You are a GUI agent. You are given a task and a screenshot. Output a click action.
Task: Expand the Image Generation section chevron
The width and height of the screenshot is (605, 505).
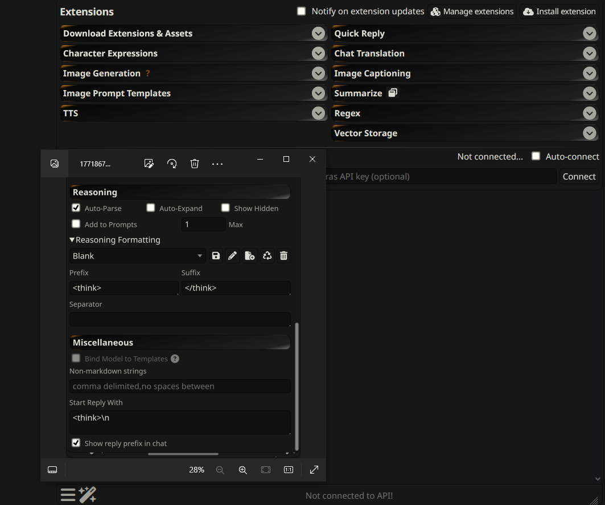pyautogui.click(x=318, y=73)
